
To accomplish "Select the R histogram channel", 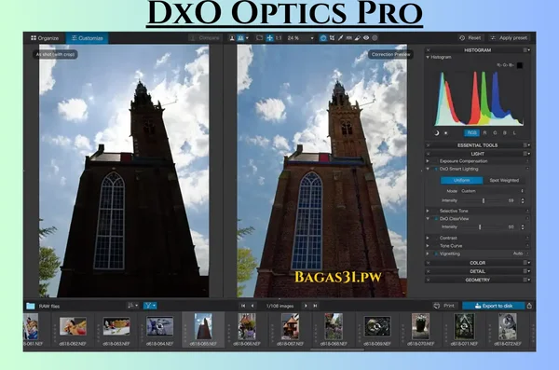I will click(484, 132).
